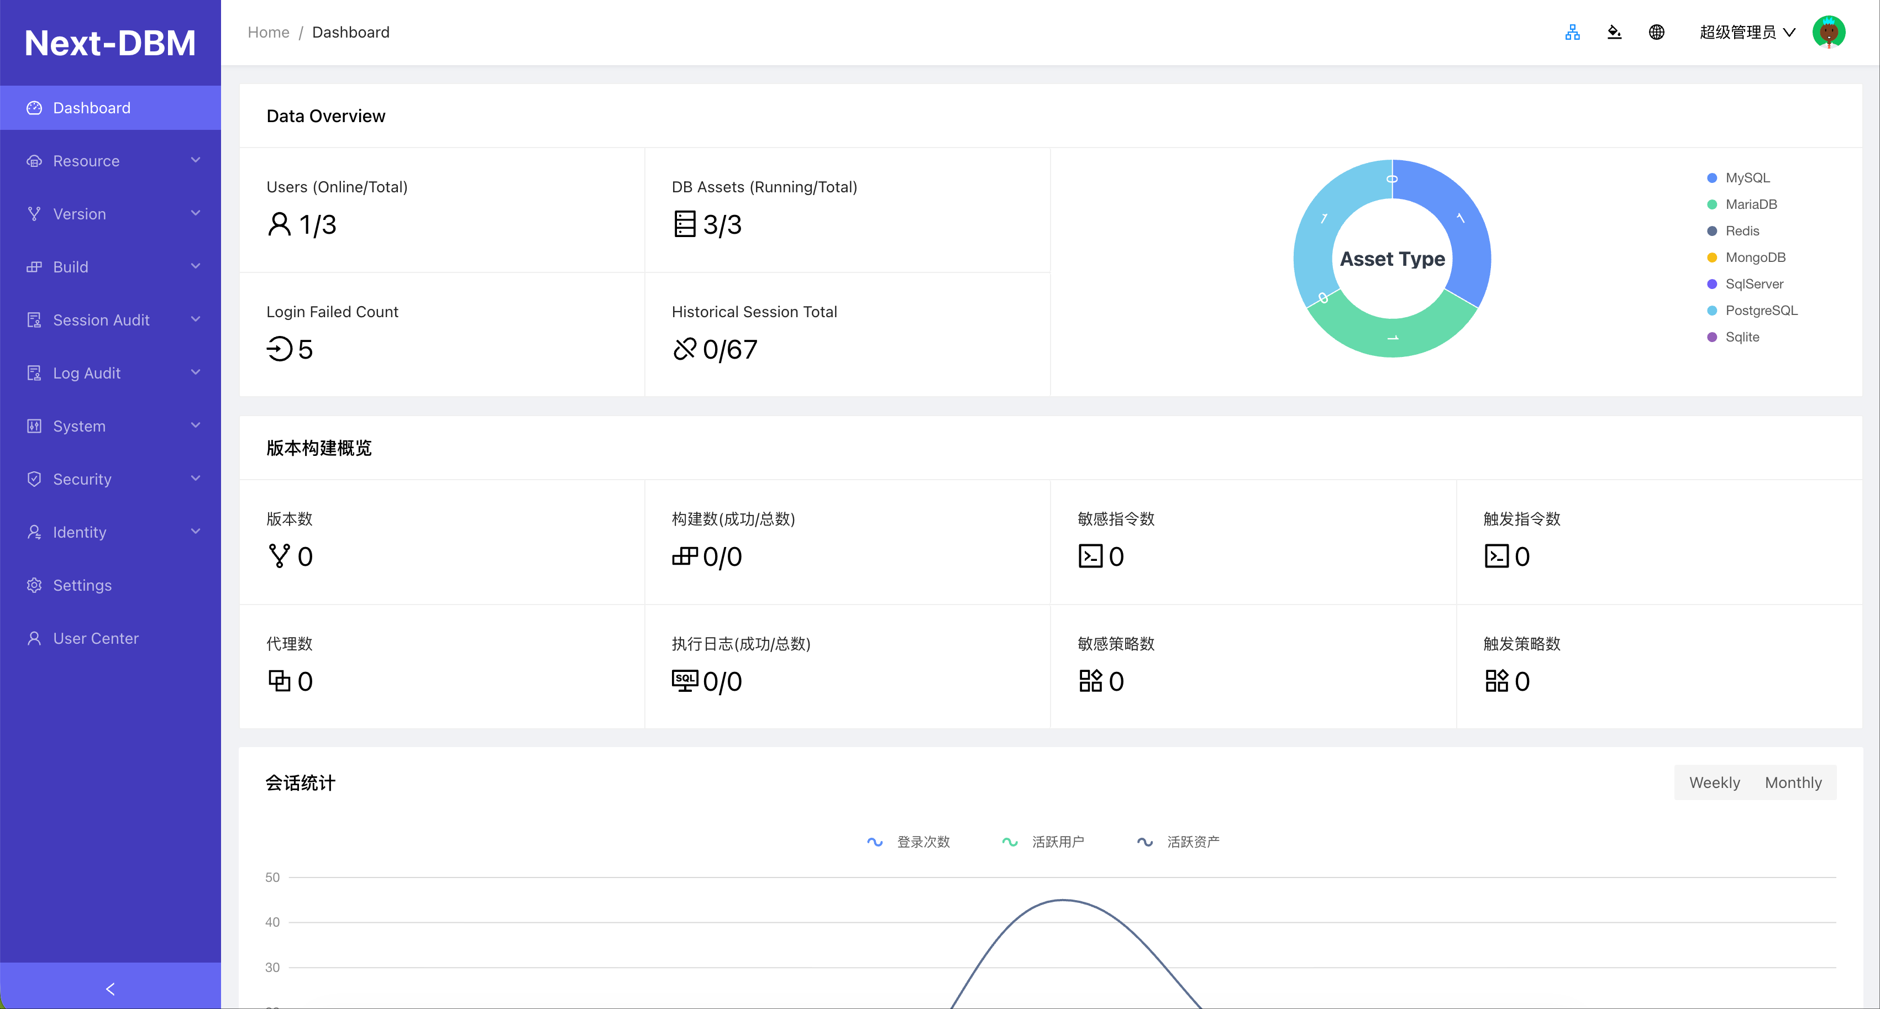Click the Home breadcrumb link
The height and width of the screenshot is (1009, 1880).
pos(269,32)
